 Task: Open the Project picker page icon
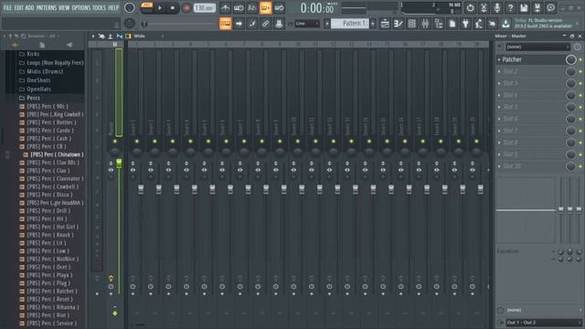(452, 24)
